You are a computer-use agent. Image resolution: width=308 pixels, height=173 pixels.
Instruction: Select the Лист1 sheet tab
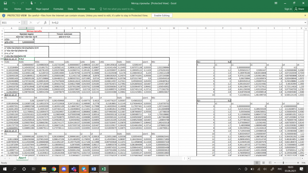tap(22, 158)
